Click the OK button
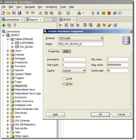This screenshot has height=140, width=136. pos(100,115)
